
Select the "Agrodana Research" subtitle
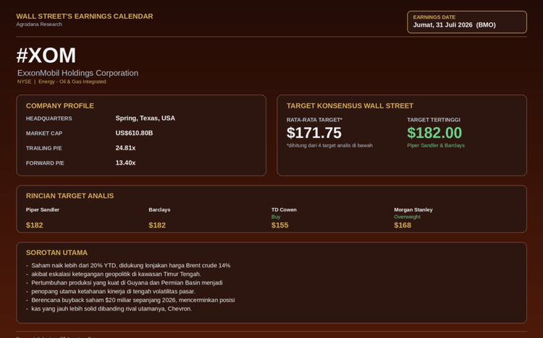(39, 24)
